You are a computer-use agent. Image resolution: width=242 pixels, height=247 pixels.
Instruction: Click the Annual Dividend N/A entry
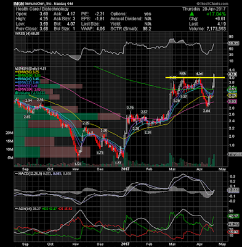(x=131, y=19)
